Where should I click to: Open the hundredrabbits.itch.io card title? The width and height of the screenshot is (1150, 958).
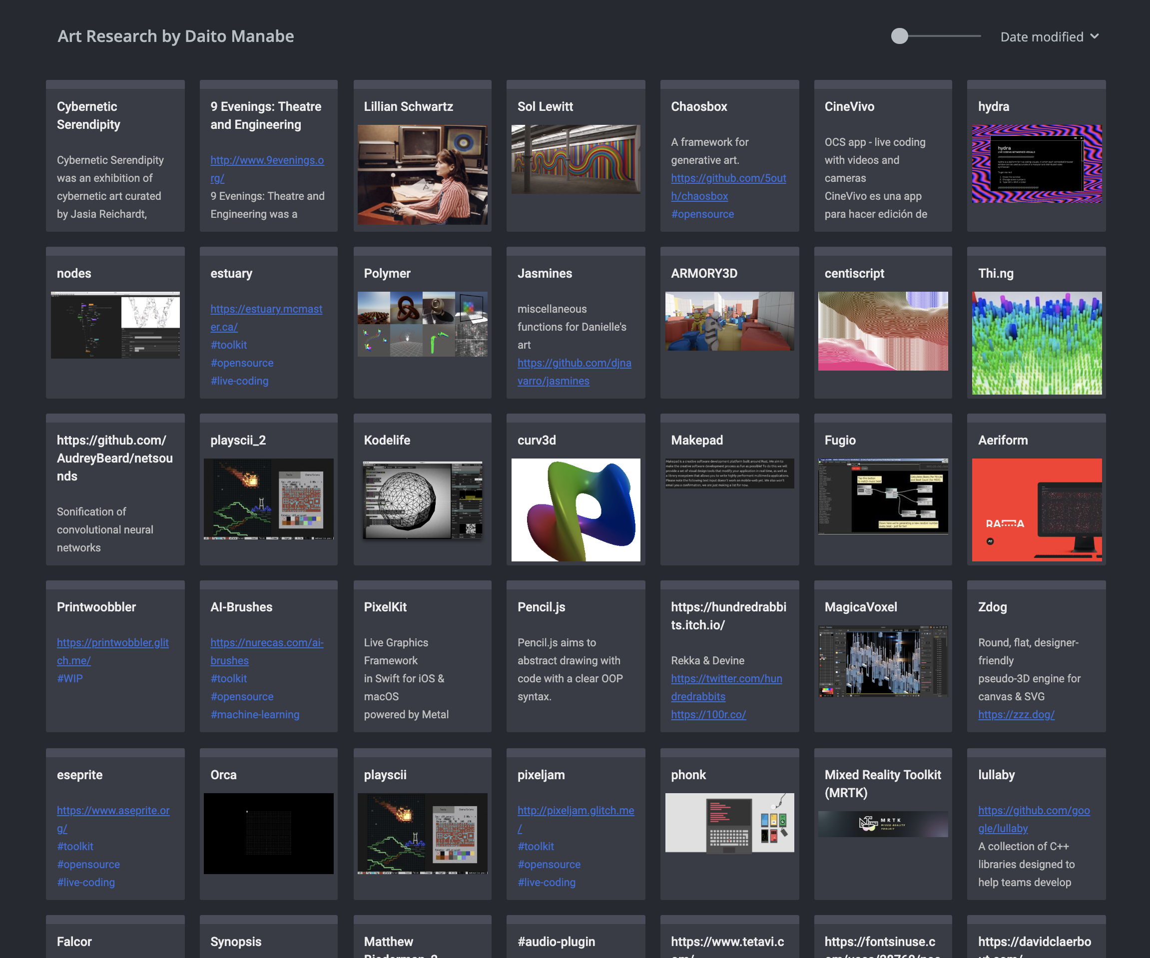tap(728, 616)
